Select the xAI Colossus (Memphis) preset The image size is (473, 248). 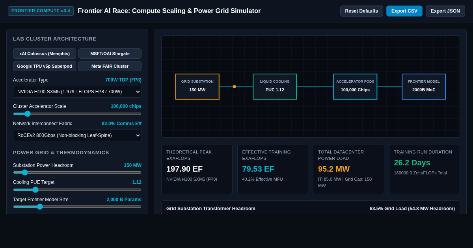coord(45,54)
